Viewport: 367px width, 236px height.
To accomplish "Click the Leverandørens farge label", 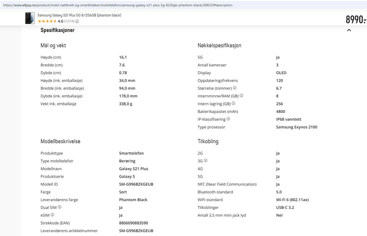I will 59,200.
